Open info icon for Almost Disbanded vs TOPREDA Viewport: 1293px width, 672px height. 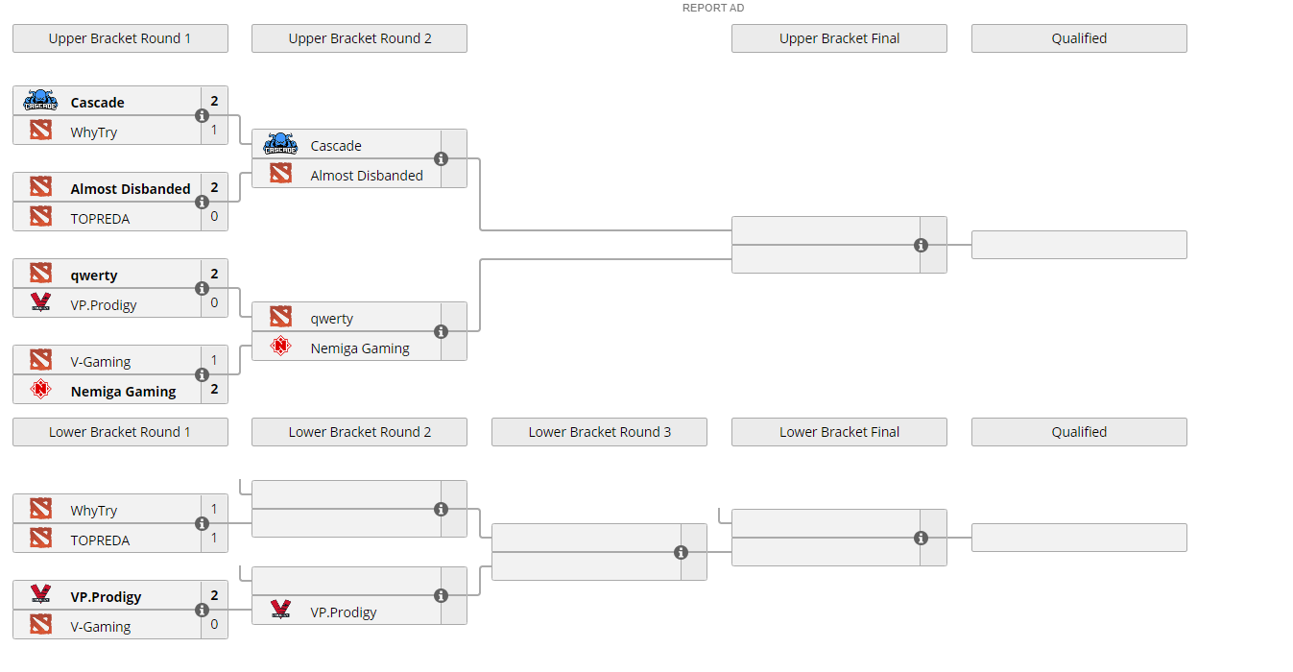click(202, 203)
